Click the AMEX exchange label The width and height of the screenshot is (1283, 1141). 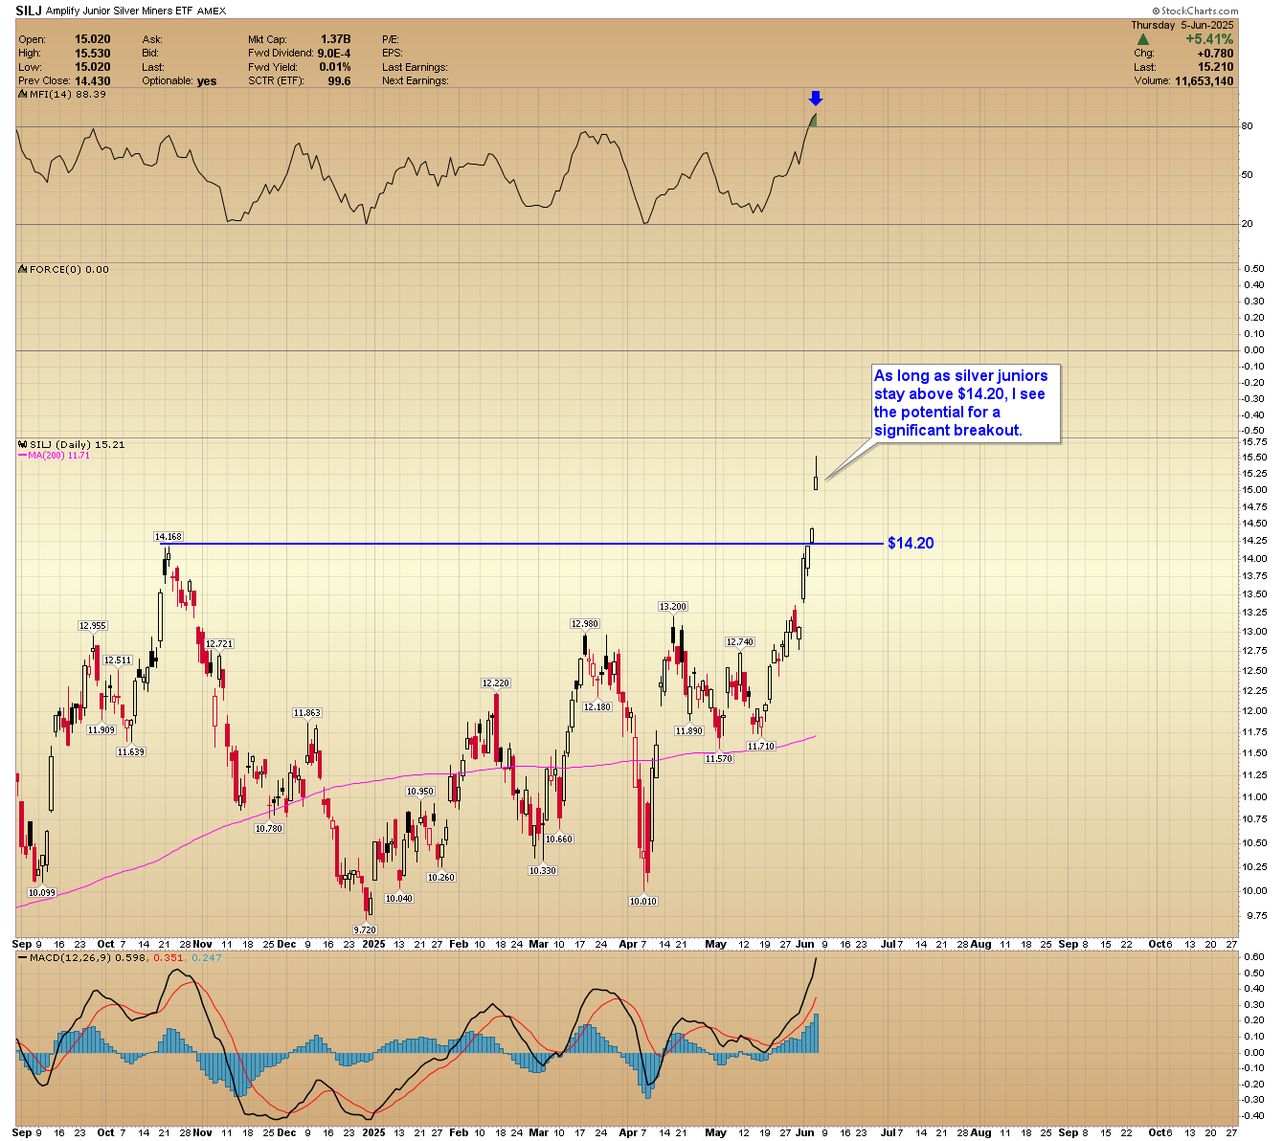point(212,11)
